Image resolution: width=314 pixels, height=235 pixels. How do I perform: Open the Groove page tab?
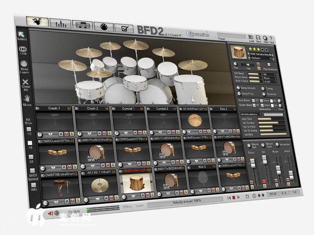(83, 24)
